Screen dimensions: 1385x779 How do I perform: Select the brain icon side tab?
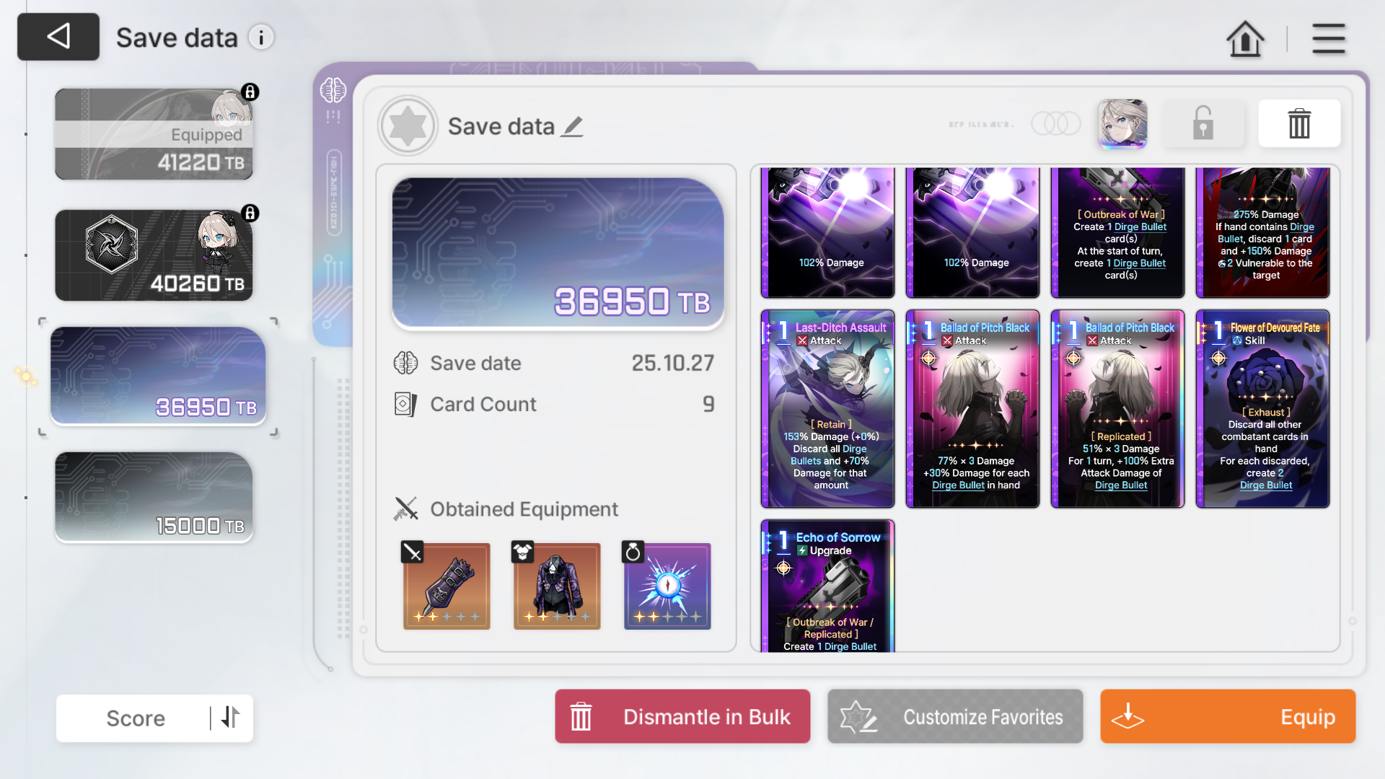tap(333, 91)
